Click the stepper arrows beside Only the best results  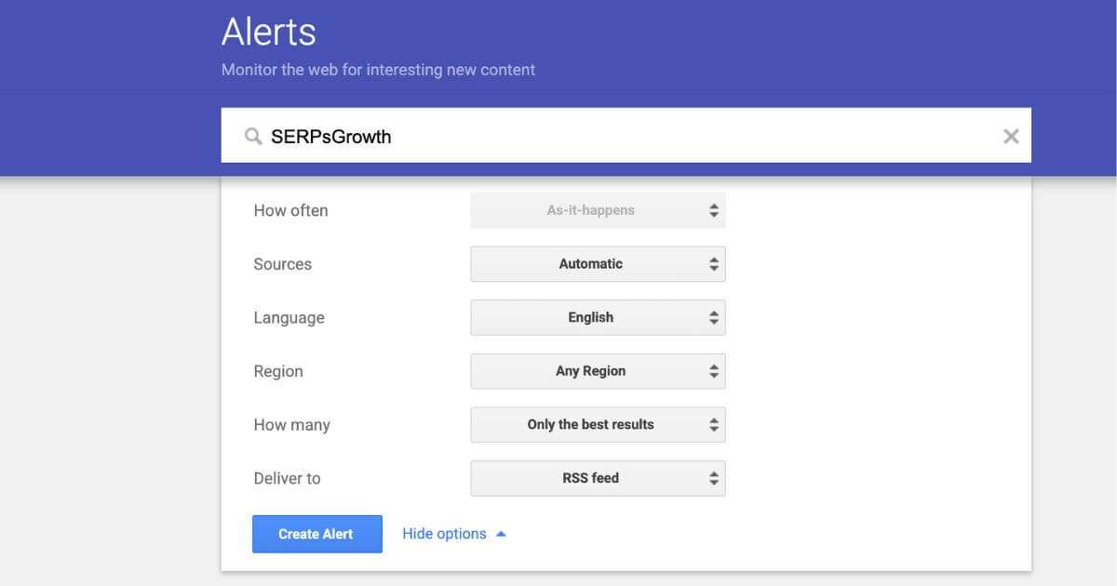[x=714, y=424]
